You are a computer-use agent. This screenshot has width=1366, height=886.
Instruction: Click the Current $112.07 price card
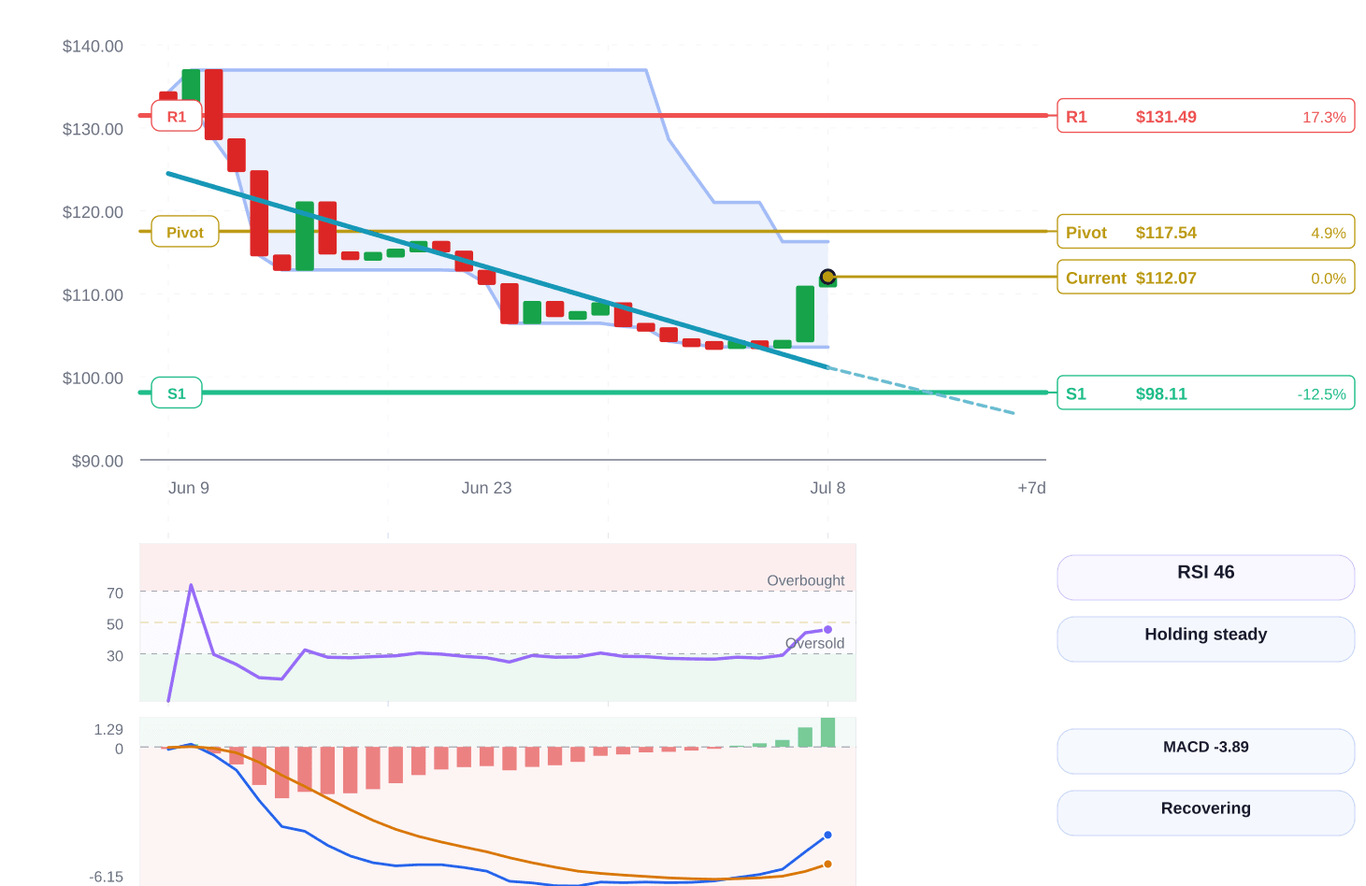point(1205,278)
